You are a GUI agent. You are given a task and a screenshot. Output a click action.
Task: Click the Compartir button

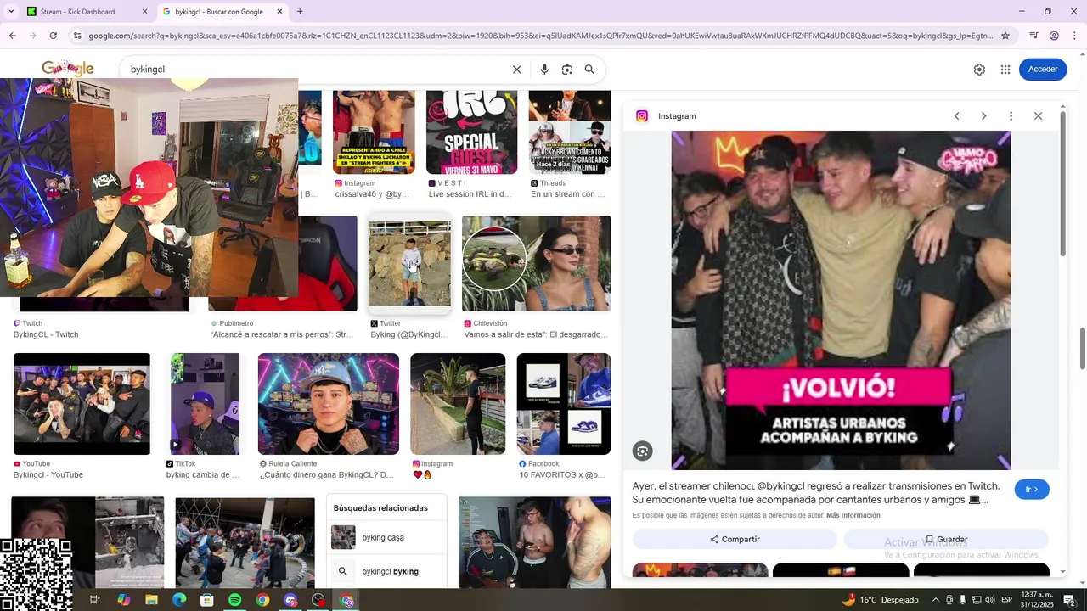point(735,539)
